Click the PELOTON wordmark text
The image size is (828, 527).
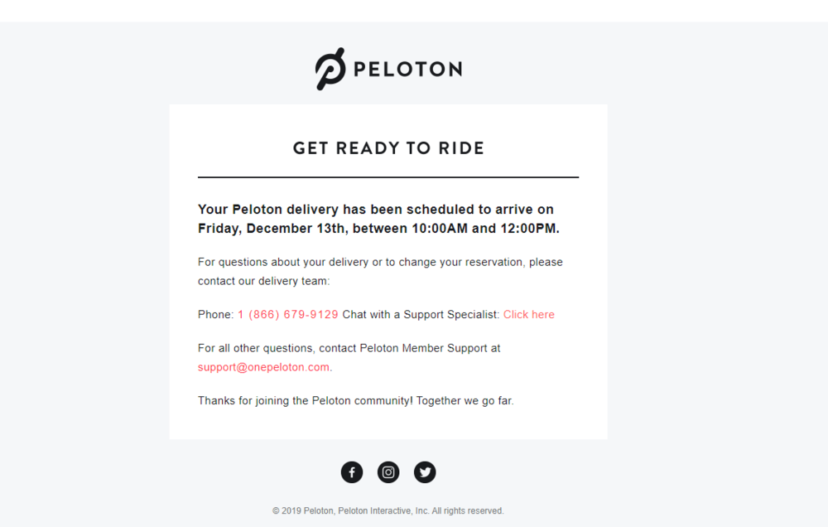[x=407, y=70]
